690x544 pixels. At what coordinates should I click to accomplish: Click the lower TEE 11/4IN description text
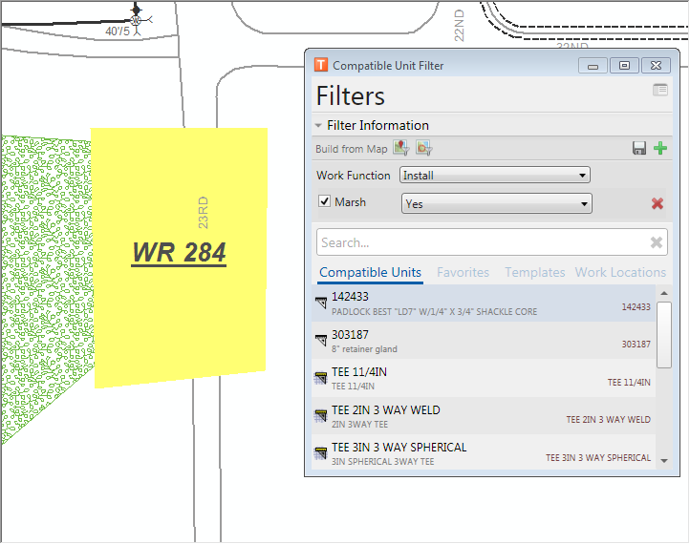353,387
